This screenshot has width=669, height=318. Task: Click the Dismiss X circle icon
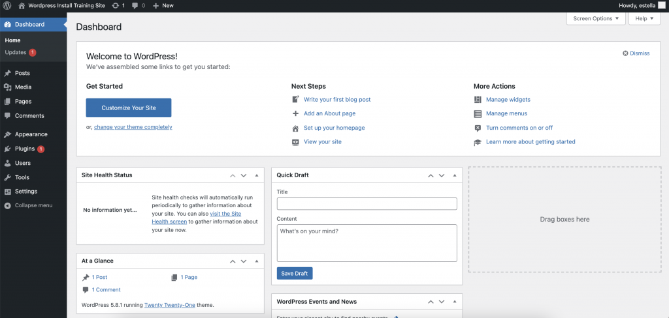[625, 53]
